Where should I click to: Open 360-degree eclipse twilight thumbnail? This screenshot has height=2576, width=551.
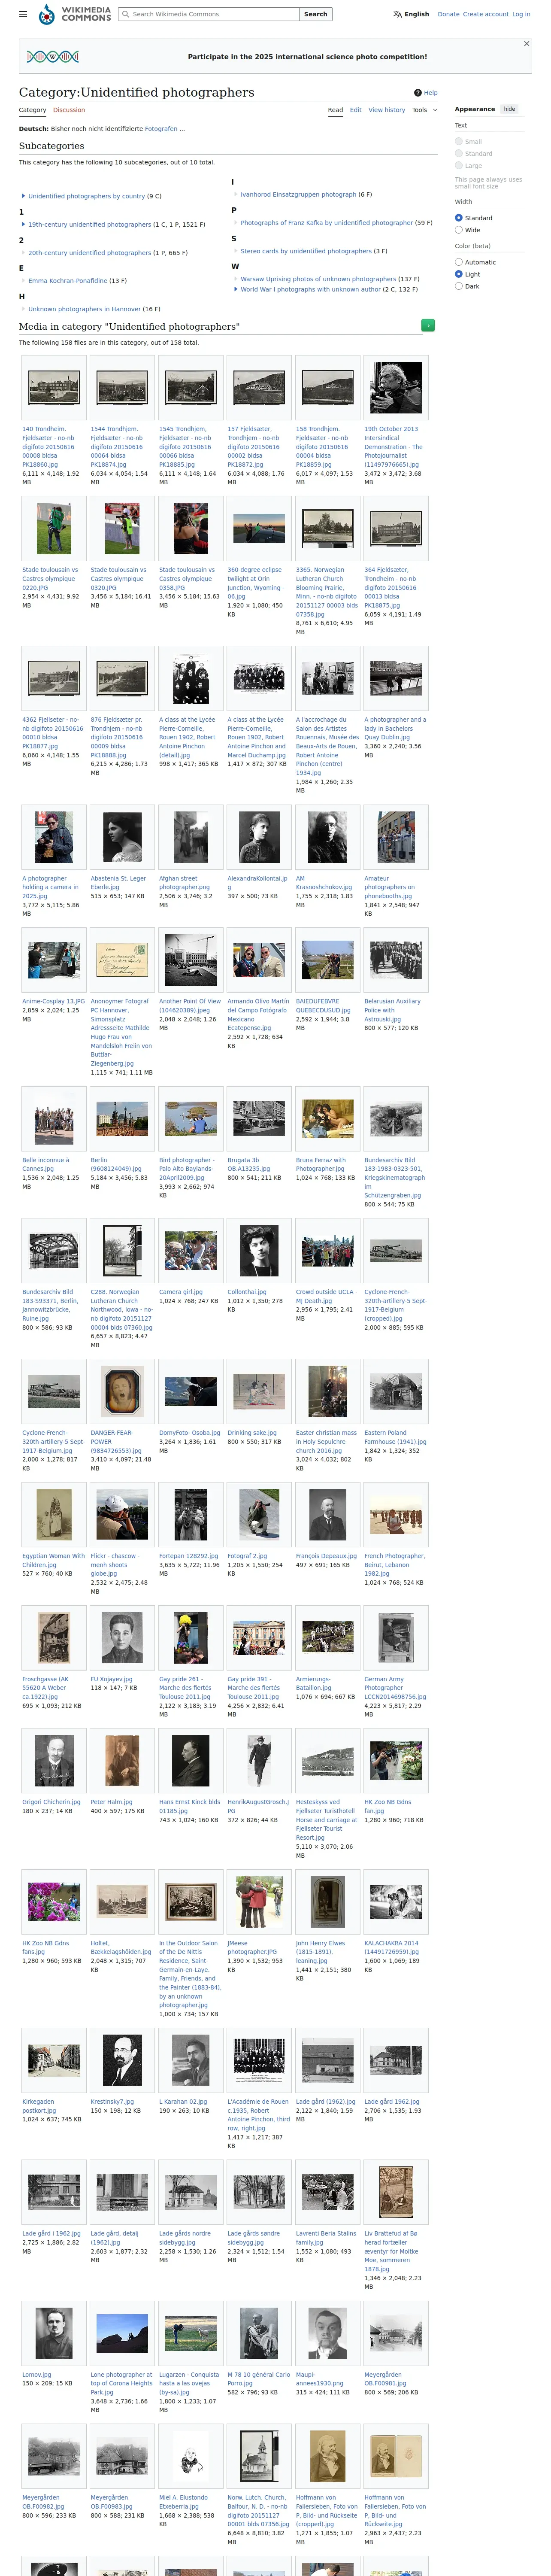(x=259, y=529)
